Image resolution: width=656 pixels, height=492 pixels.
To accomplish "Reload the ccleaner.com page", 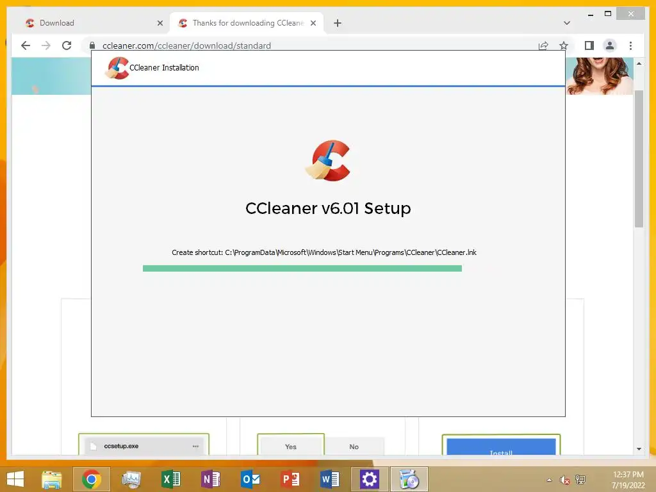I will click(67, 45).
